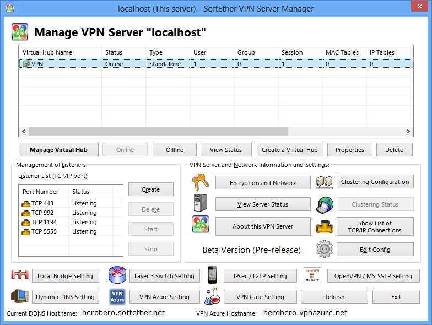Click the listener Stop button
Viewport: 432px width, 325px height.
coord(151,249)
